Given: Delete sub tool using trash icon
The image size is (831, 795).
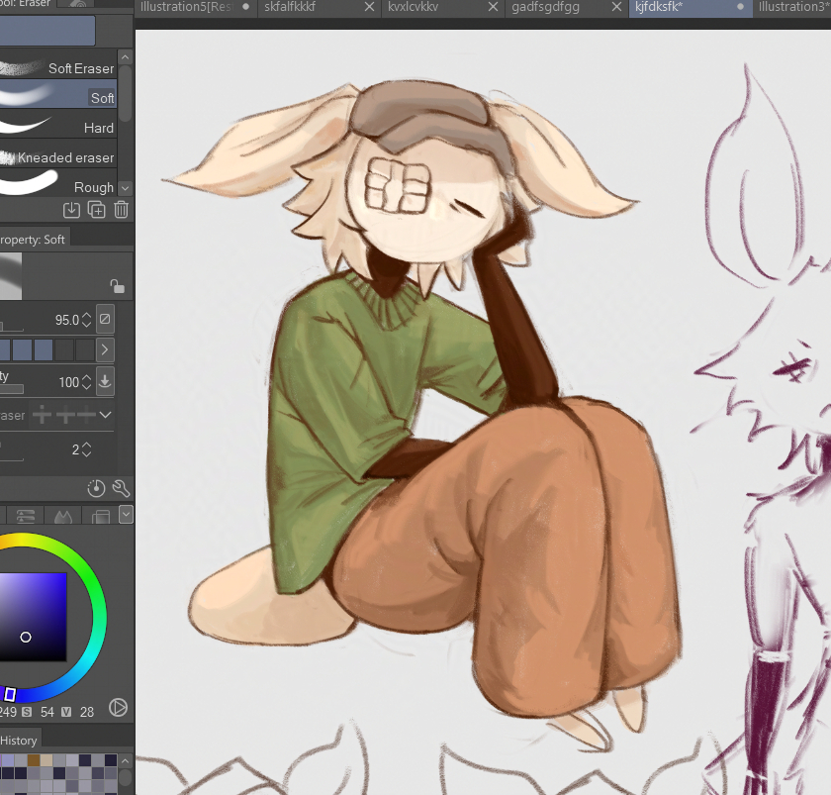Looking at the screenshot, I should [121, 209].
